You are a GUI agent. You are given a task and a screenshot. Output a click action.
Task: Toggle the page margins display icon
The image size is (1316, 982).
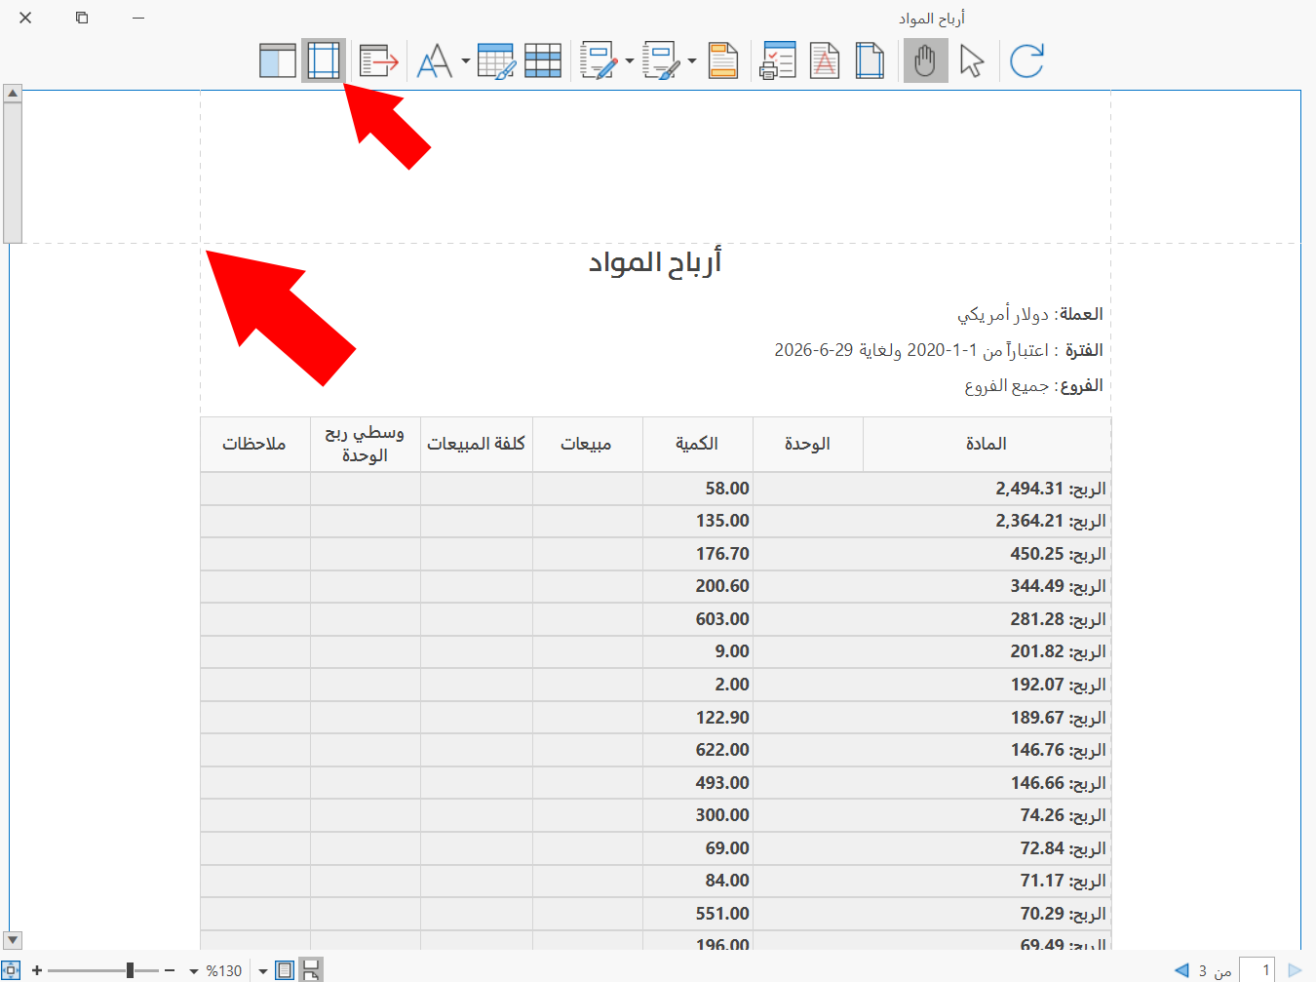pos(324,61)
